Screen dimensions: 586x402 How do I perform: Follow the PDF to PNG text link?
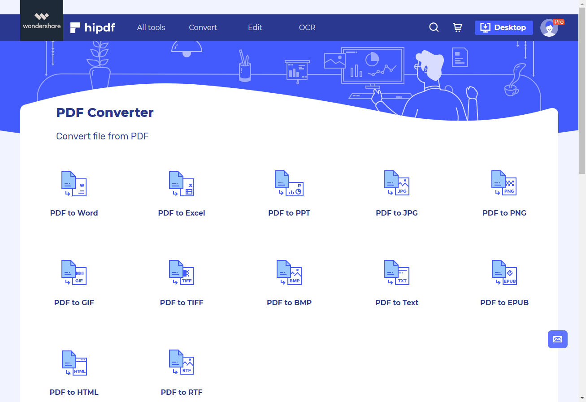[x=504, y=213]
